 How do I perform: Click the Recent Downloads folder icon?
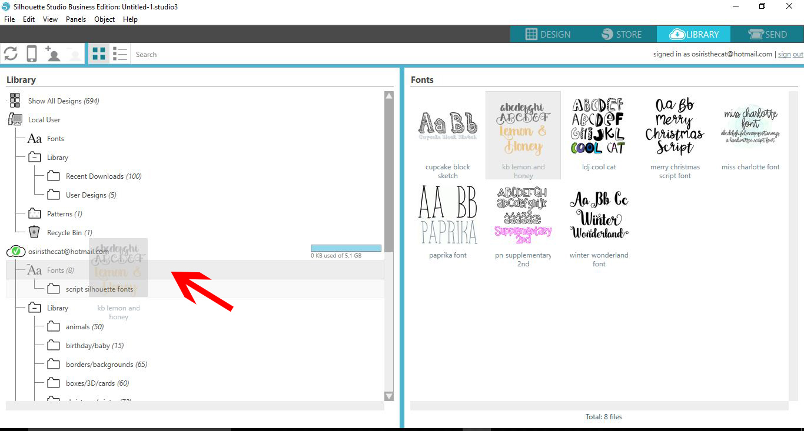54,176
